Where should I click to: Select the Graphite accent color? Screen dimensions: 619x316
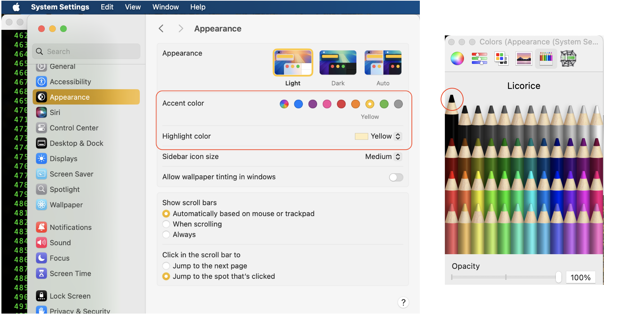pyautogui.click(x=398, y=104)
